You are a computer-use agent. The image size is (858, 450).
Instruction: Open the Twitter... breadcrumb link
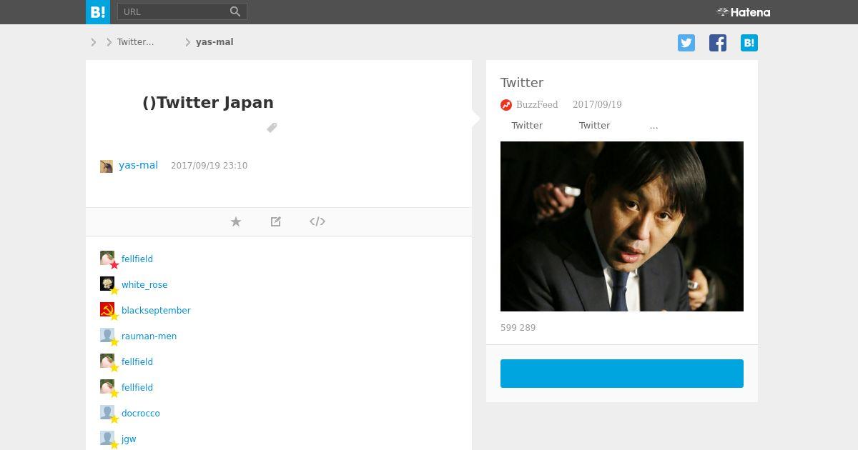coord(135,42)
